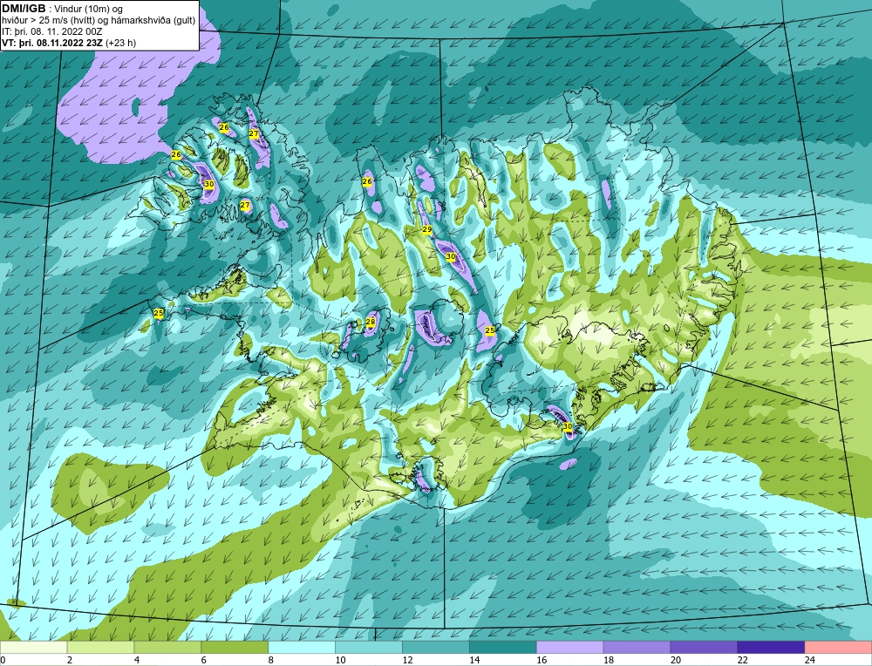Click the pink above-24 m/s legend swatch

pos(838,648)
